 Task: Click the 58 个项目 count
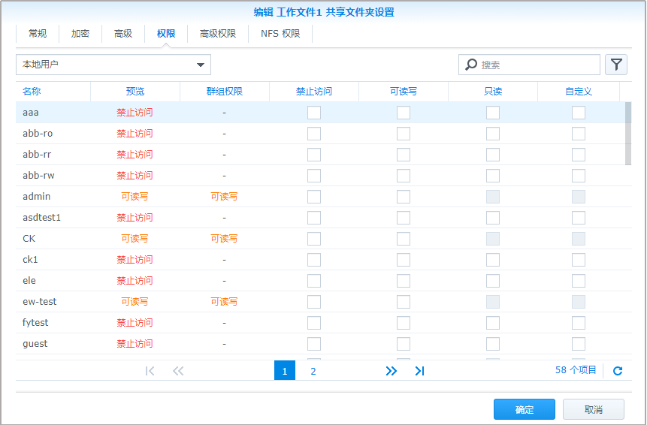click(576, 370)
